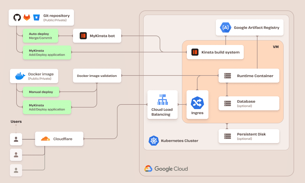Click the Runtime Container server icon
Viewport: 305px width, 183px height.
[x=228, y=76]
